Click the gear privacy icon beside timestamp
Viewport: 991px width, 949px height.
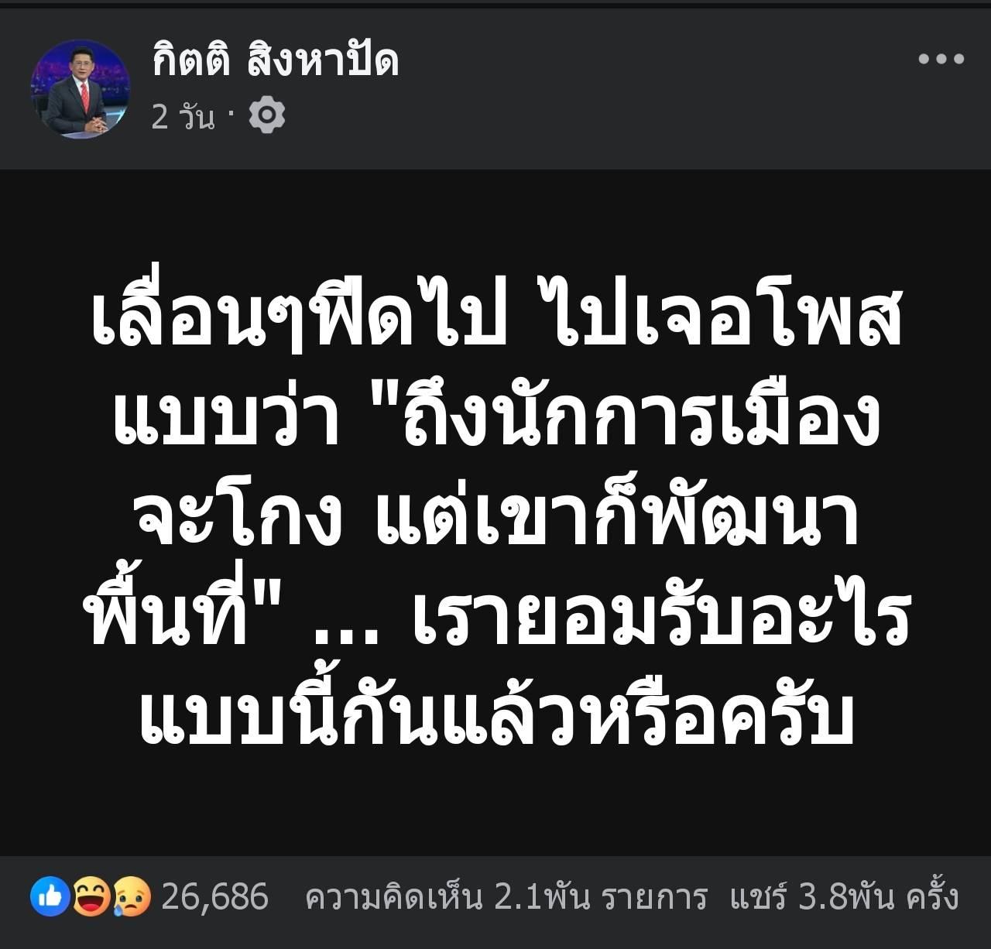click(x=267, y=115)
